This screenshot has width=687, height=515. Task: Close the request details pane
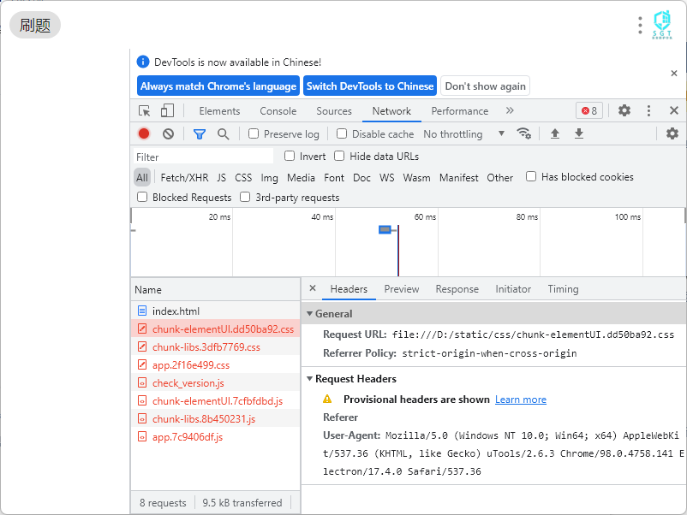click(313, 288)
